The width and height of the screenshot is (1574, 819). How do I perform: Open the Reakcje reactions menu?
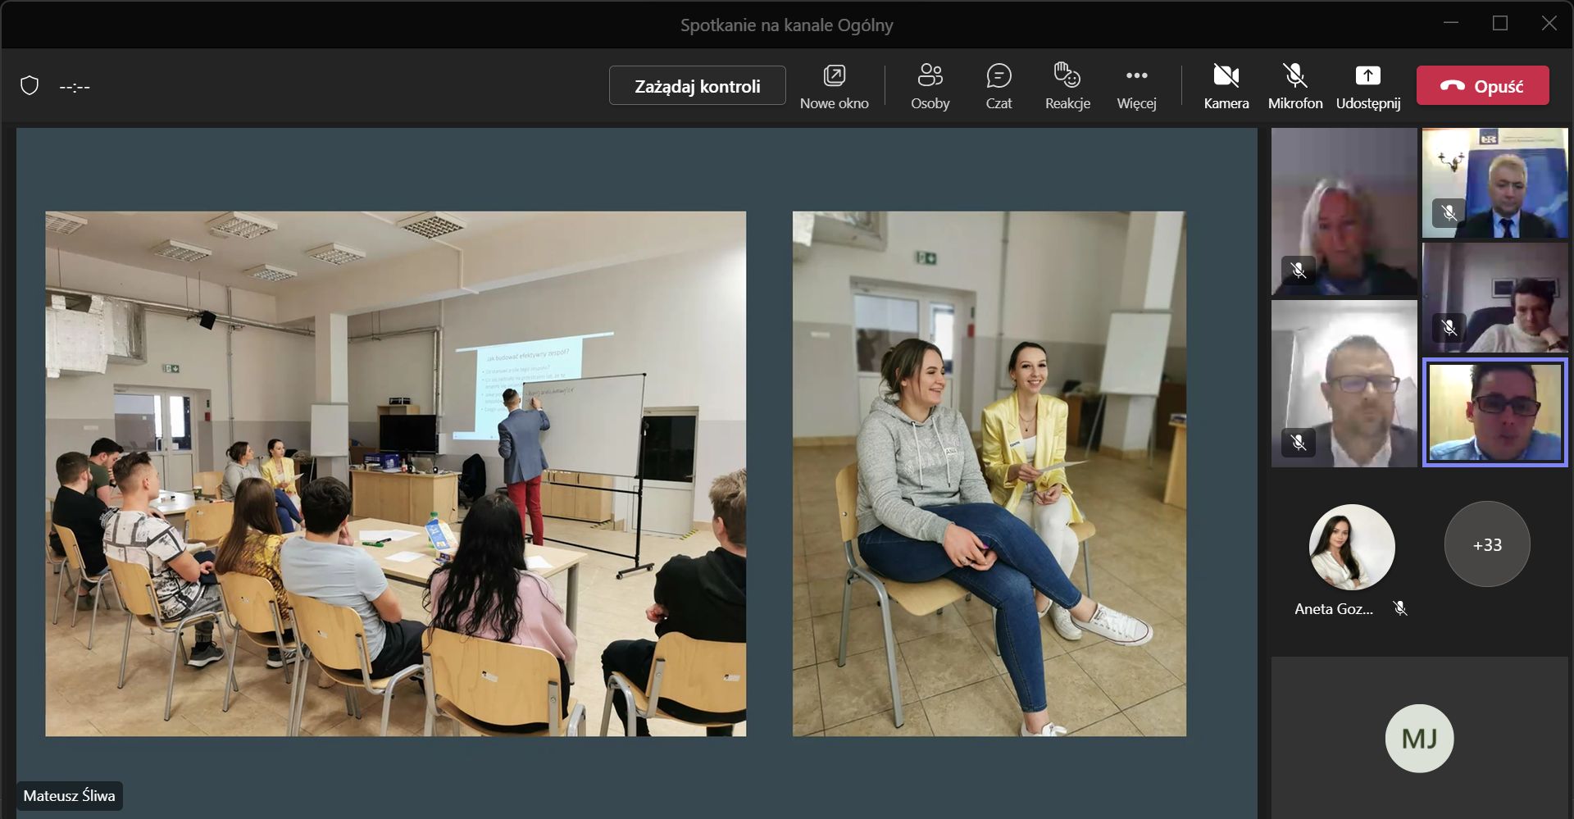point(1067,86)
